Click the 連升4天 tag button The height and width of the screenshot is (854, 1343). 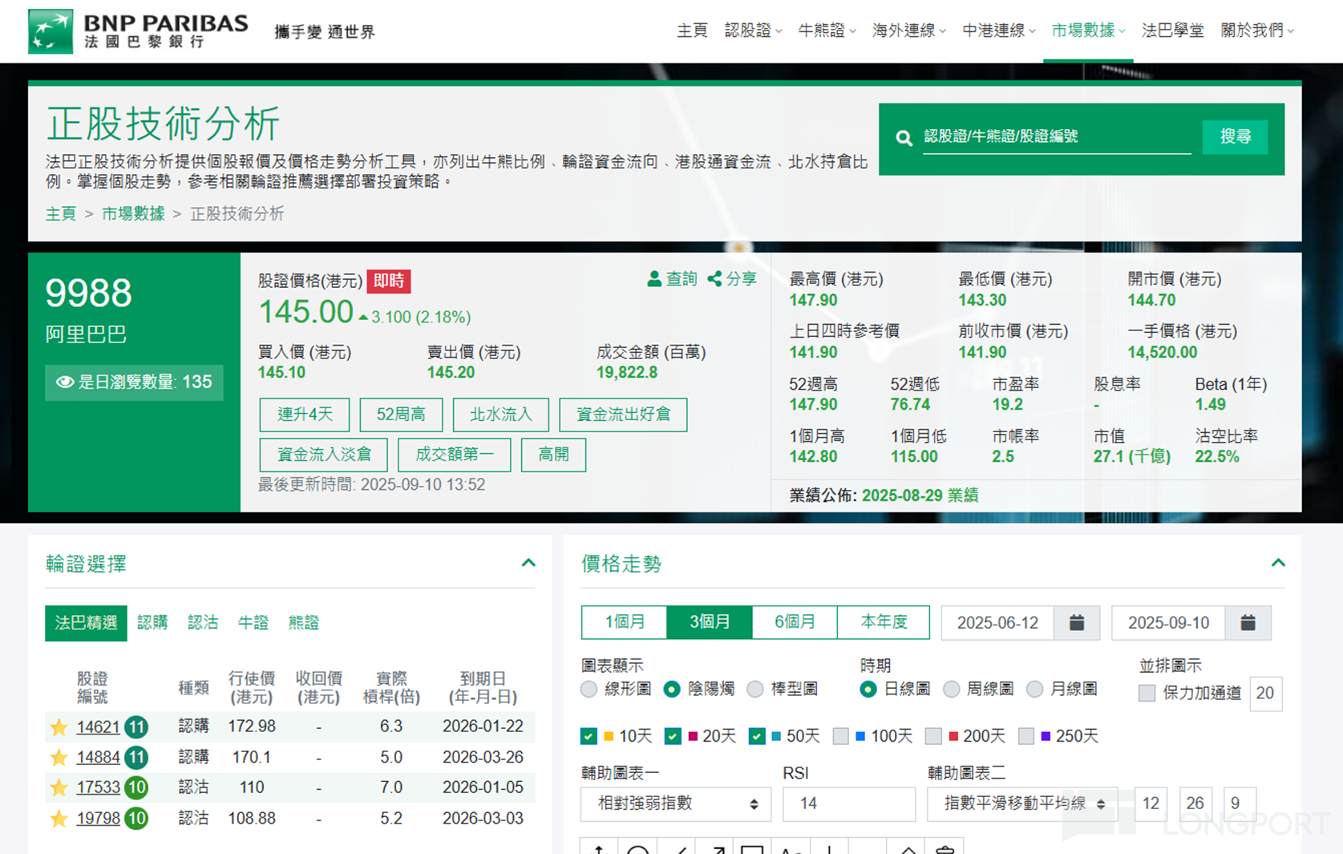[305, 415]
